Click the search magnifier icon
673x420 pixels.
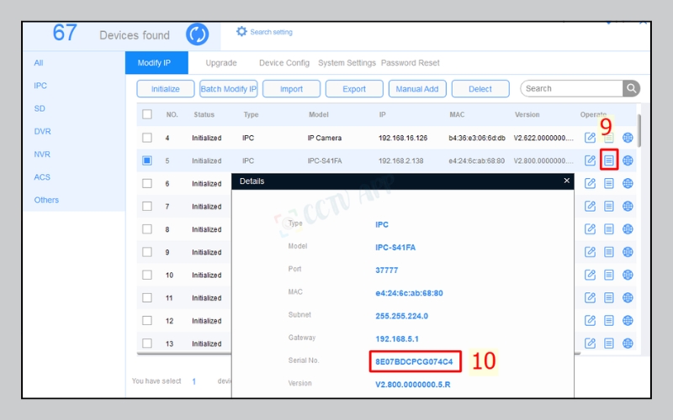click(x=631, y=89)
